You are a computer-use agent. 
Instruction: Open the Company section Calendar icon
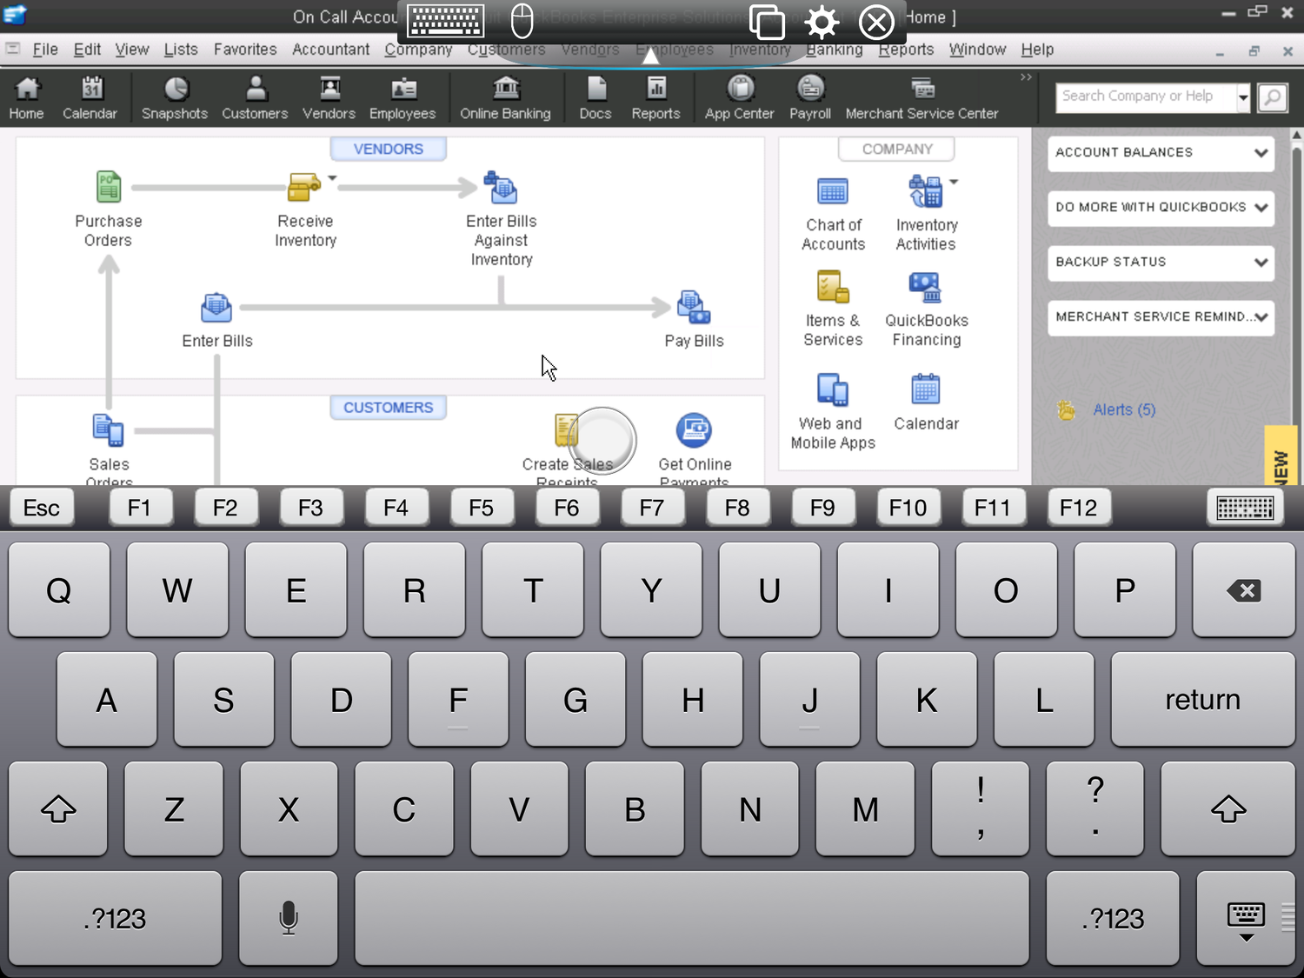click(926, 389)
